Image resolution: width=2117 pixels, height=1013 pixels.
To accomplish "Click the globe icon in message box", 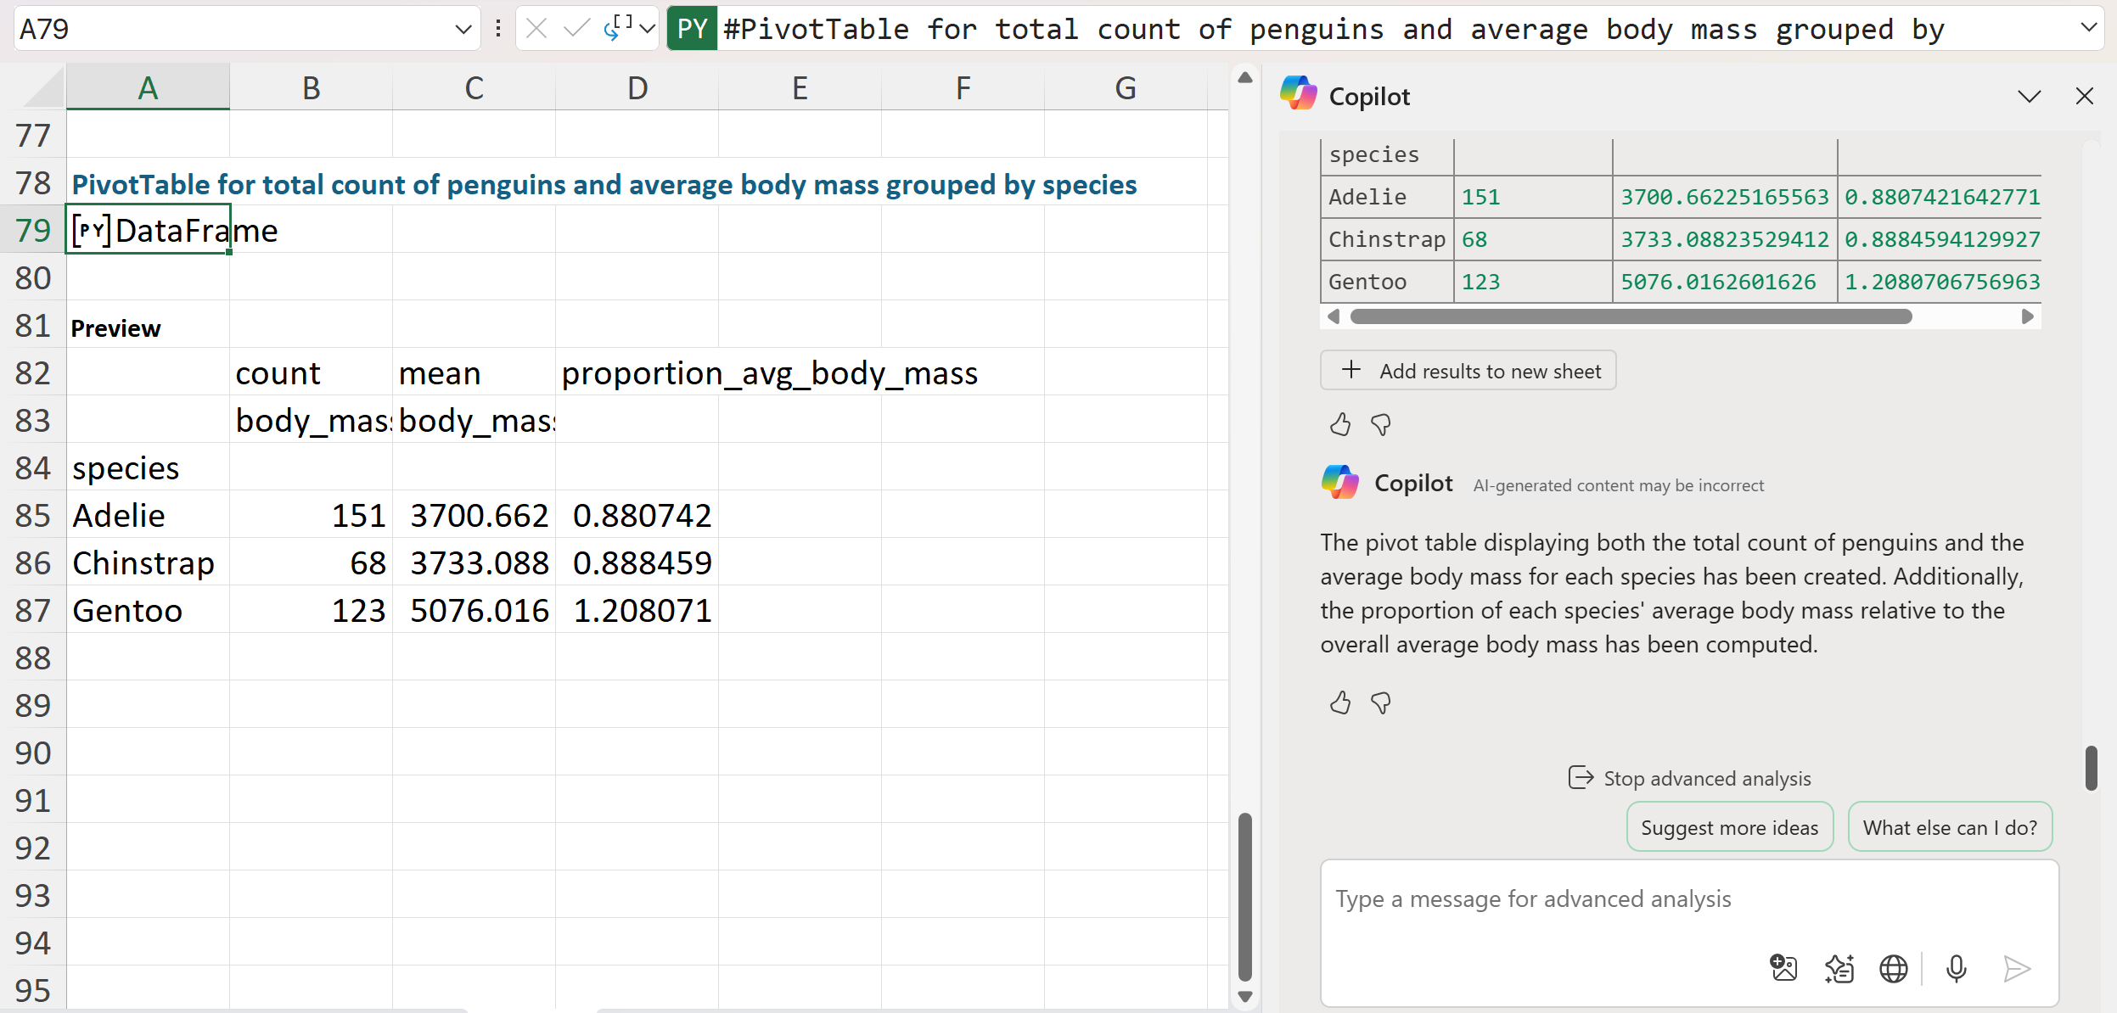I will [x=1893, y=968].
